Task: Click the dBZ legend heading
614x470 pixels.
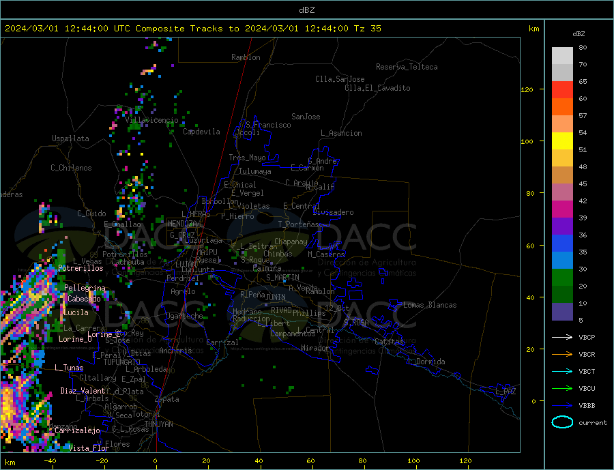Action: point(579,34)
